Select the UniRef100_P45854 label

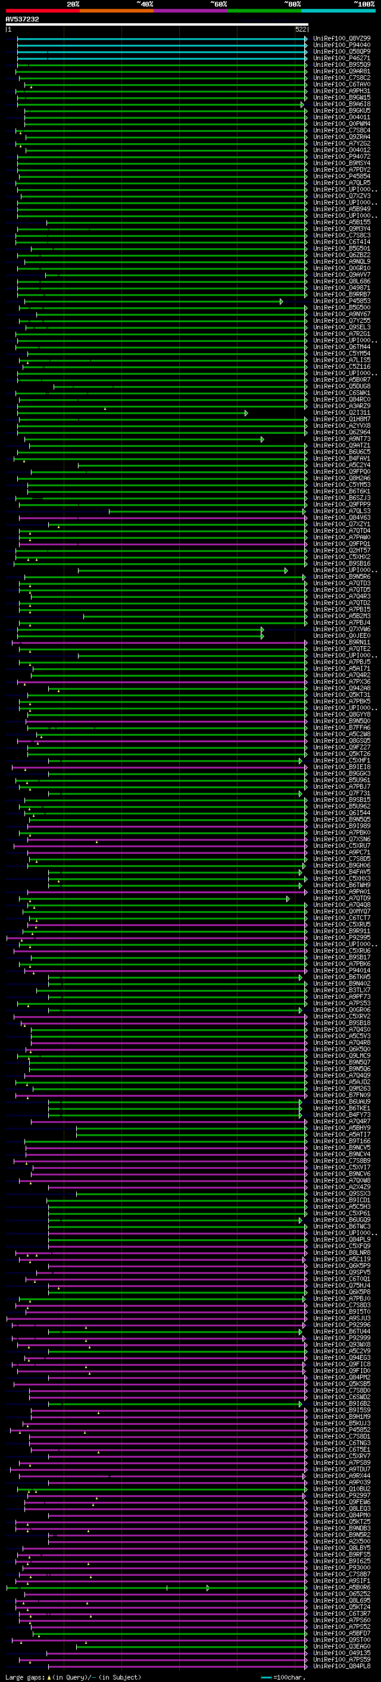click(x=341, y=176)
